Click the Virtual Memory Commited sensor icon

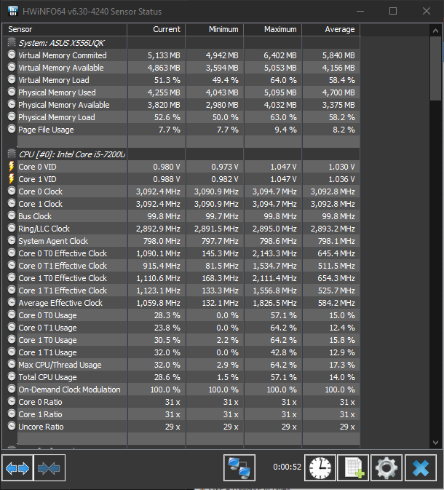pyautogui.click(x=12, y=55)
